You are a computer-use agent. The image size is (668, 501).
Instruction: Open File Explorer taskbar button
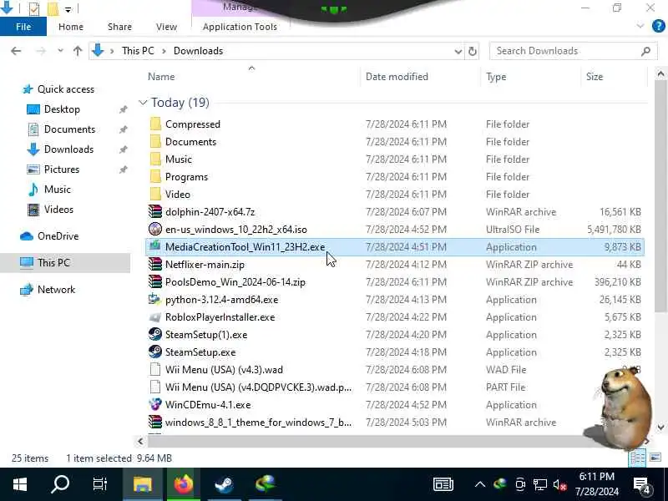(x=143, y=484)
